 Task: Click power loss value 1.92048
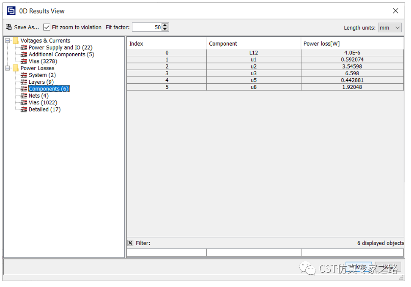coord(352,87)
